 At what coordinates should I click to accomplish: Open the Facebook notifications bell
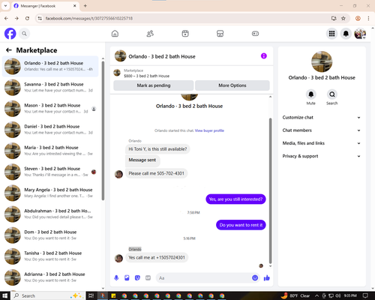[346, 34]
